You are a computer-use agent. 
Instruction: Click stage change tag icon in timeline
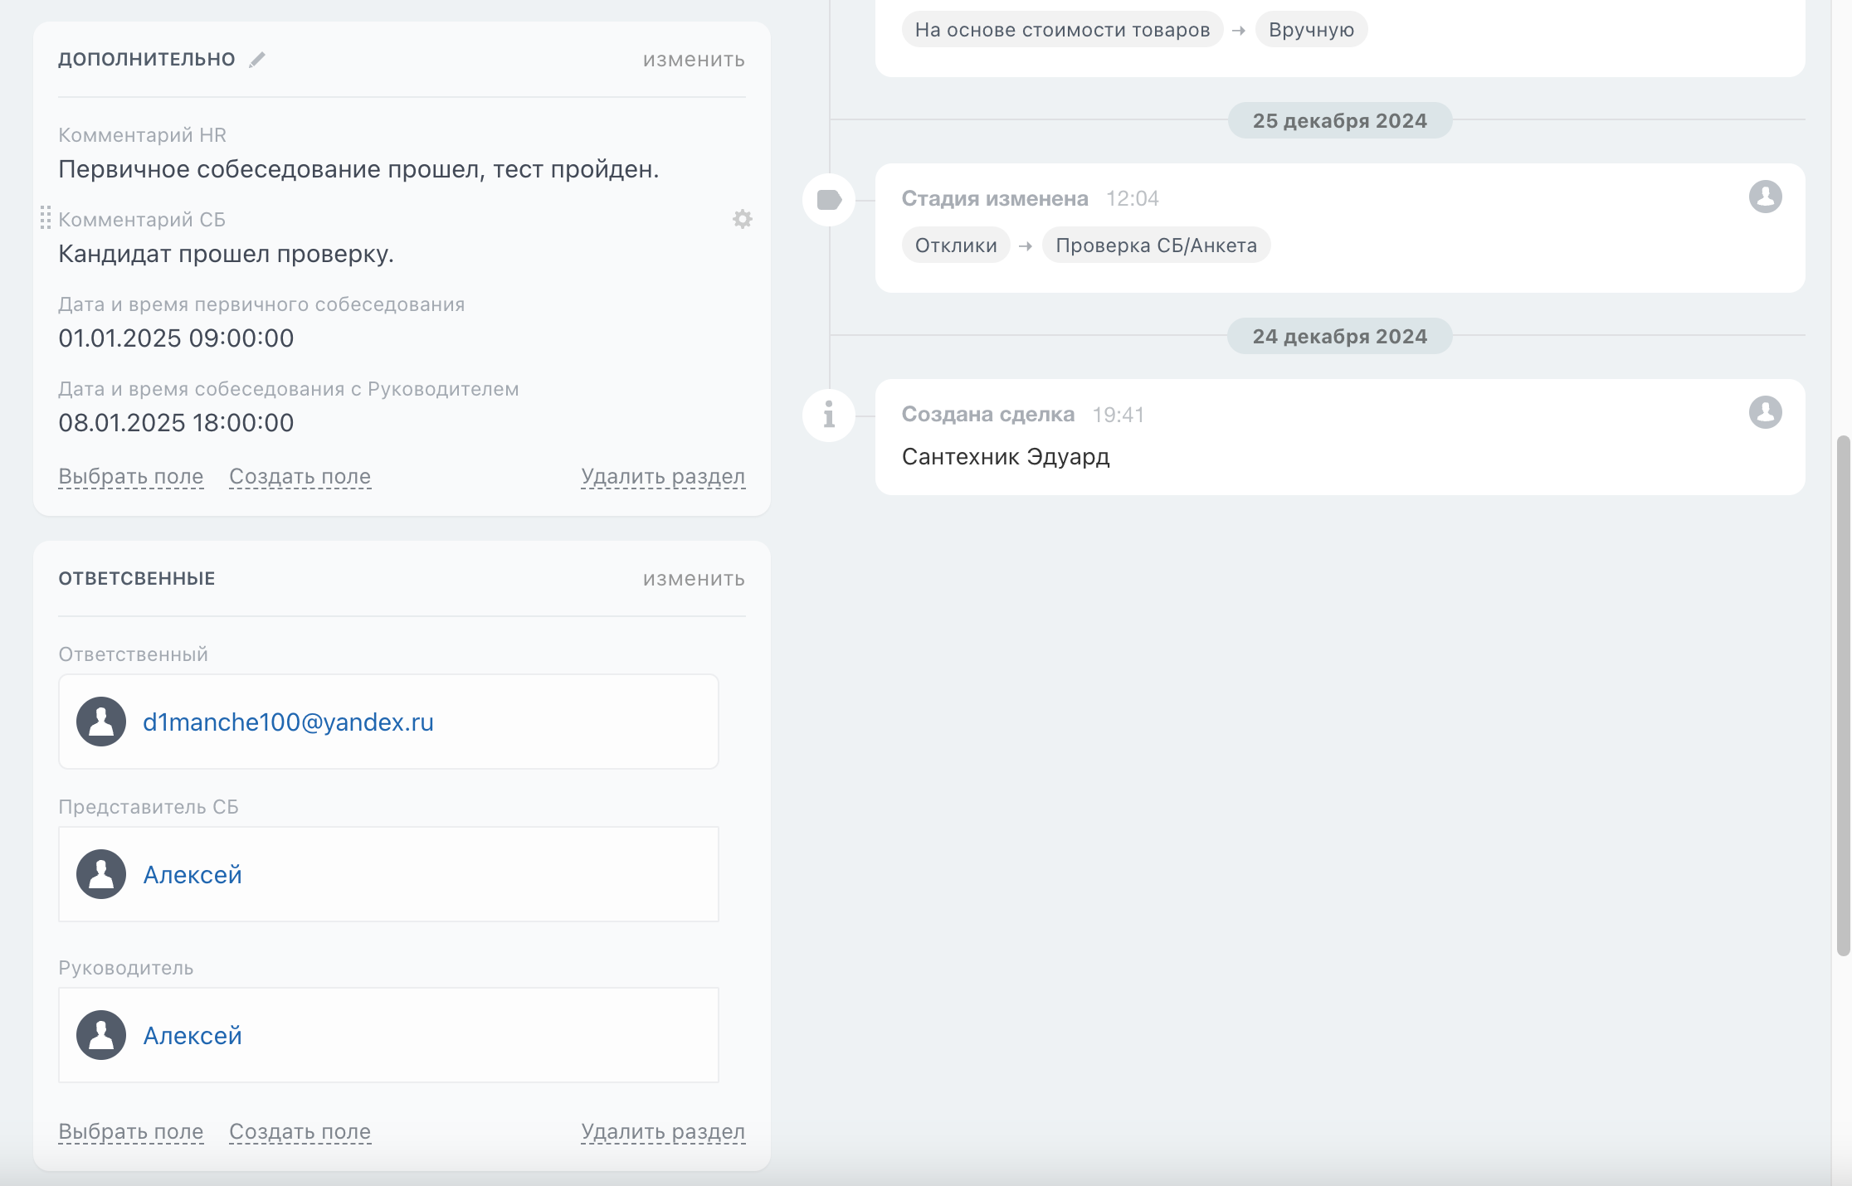pos(829,200)
